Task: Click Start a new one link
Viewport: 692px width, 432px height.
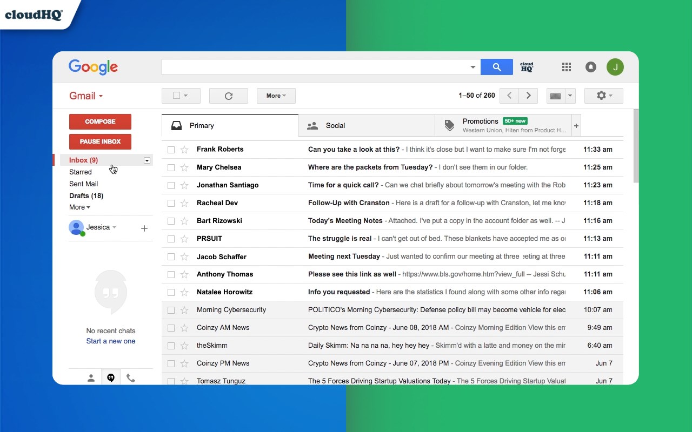Action: (111, 341)
